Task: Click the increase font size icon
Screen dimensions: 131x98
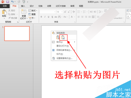Action: tap(65, 12)
